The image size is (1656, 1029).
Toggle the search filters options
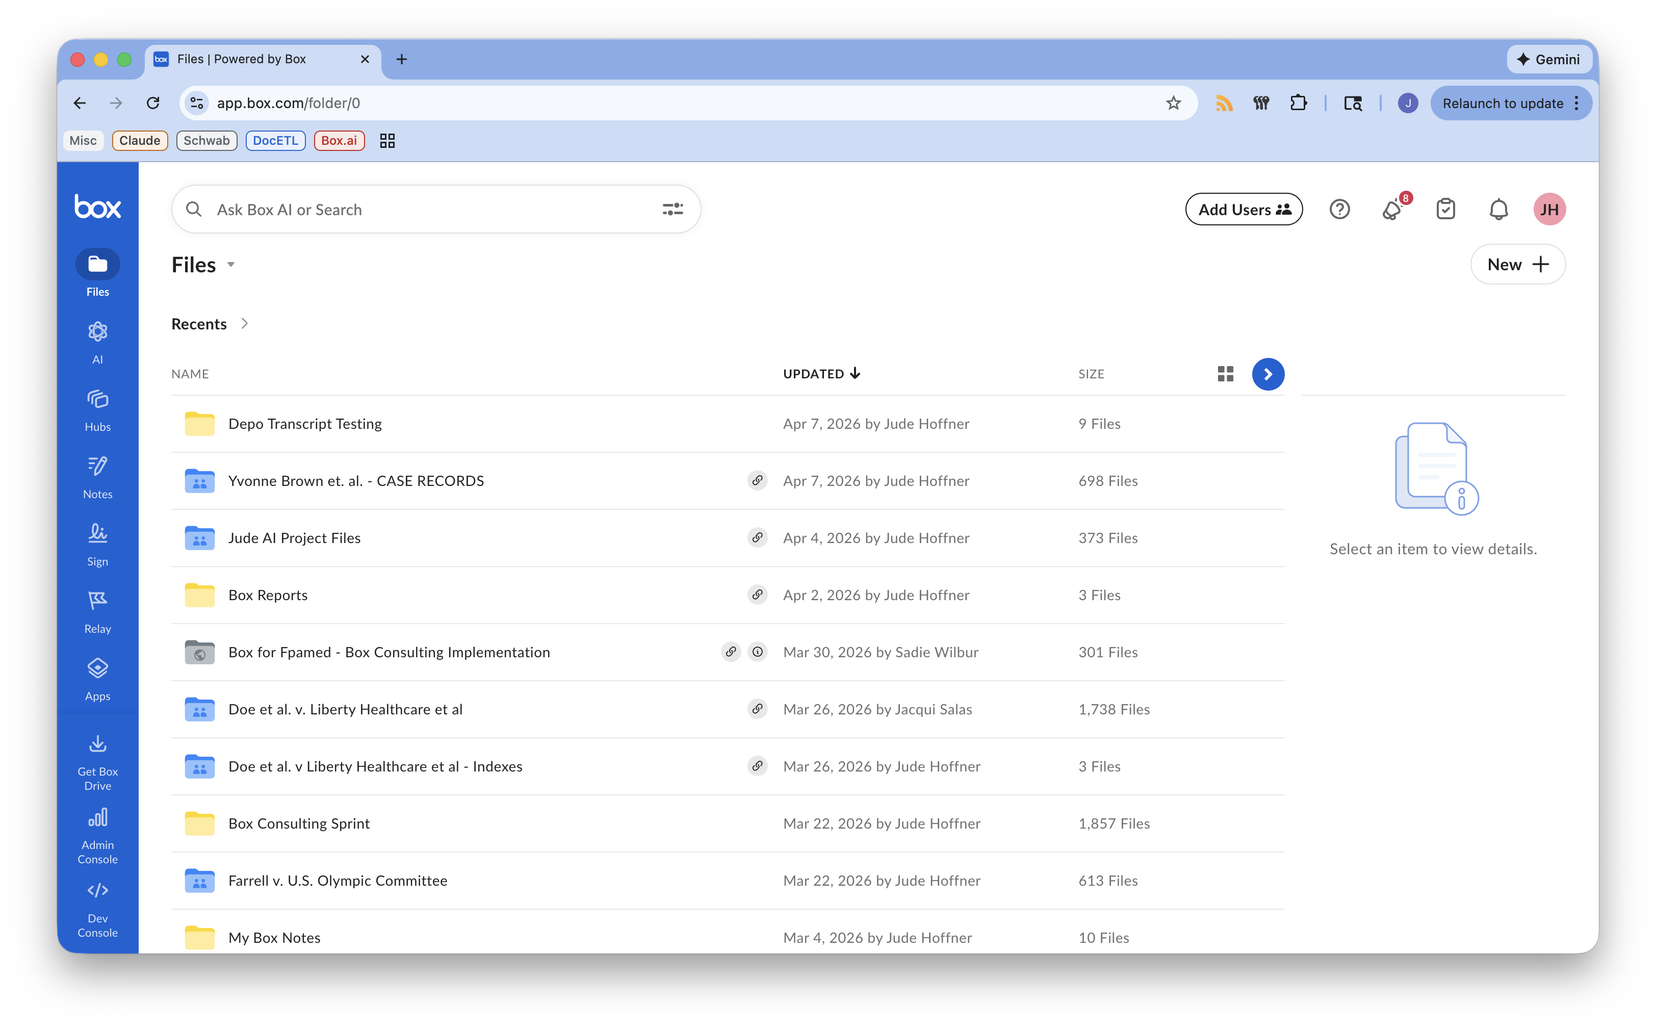672,209
